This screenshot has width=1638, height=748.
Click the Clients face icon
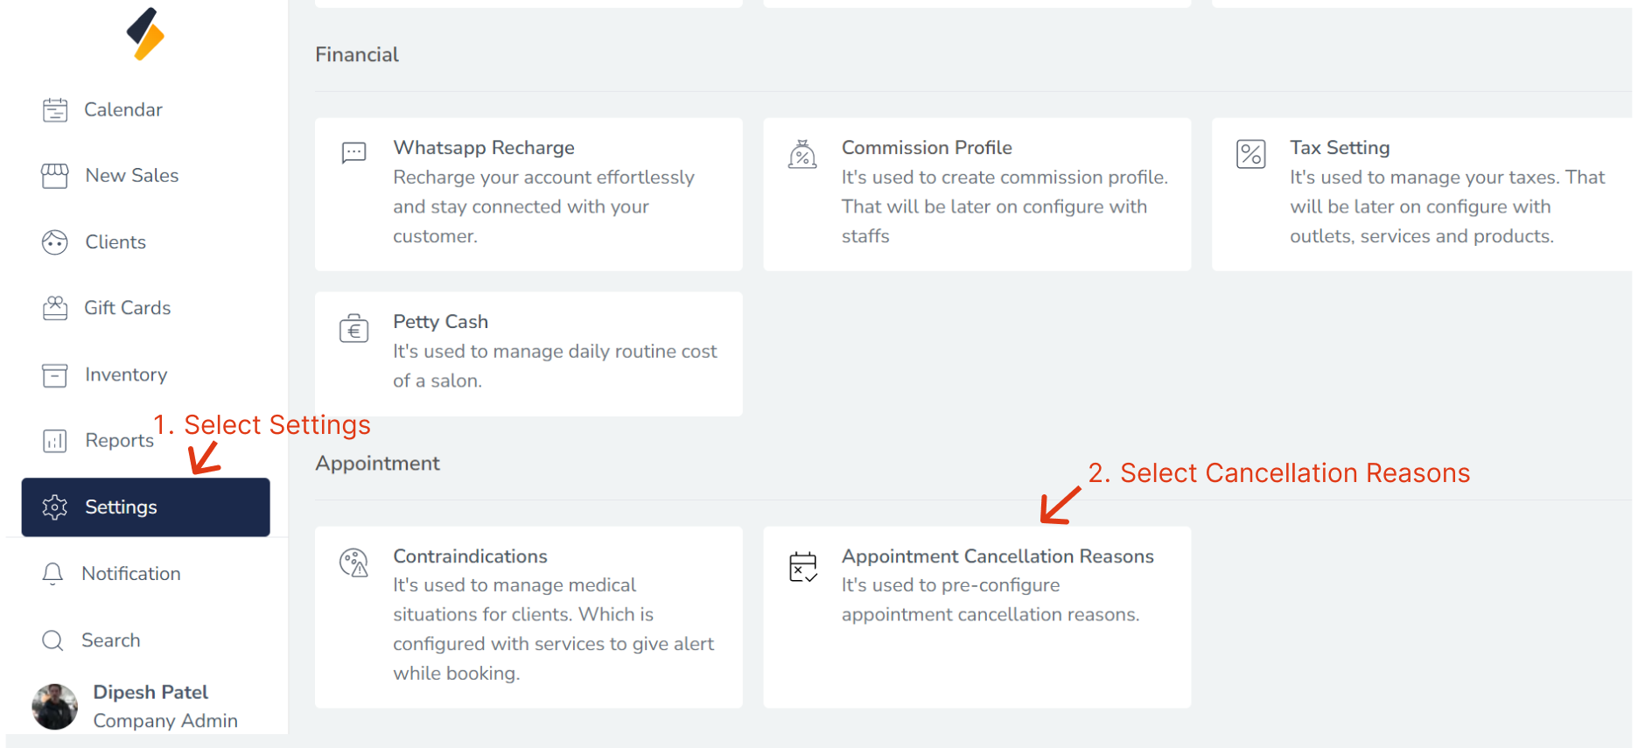click(55, 242)
